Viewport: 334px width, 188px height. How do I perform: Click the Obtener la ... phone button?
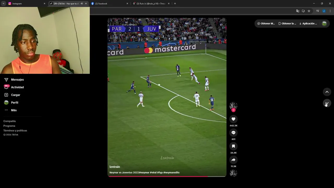point(287,23)
